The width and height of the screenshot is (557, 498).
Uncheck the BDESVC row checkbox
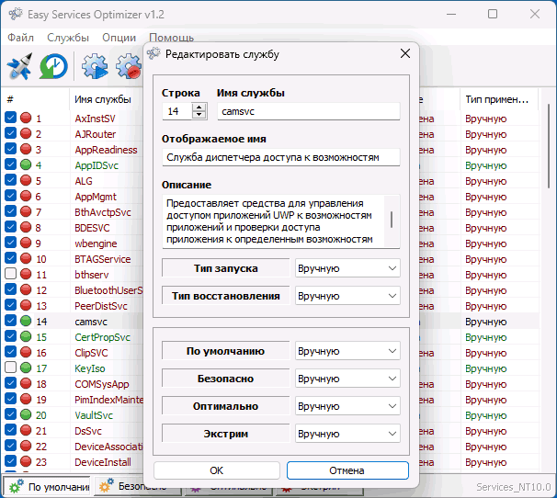(11, 227)
